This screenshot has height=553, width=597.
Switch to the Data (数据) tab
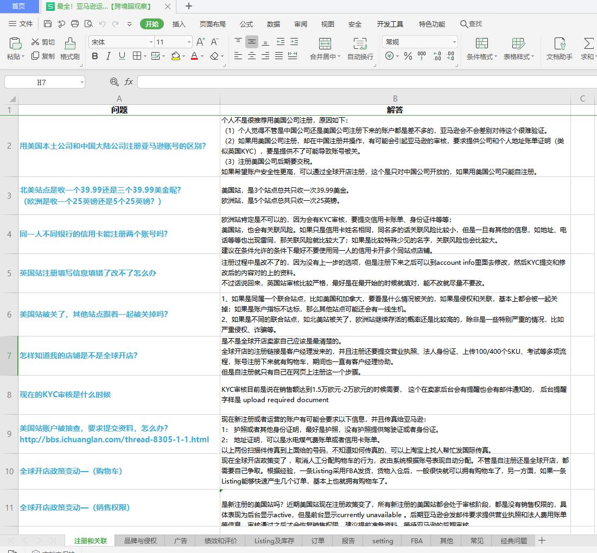click(x=274, y=24)
